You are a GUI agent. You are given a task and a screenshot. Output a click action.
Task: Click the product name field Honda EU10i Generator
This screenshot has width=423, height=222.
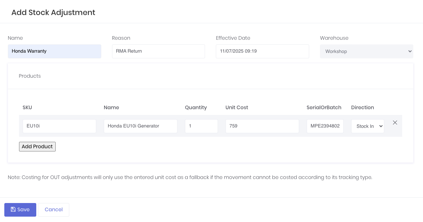click(x=140, y=126)
